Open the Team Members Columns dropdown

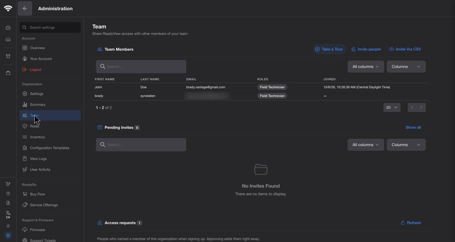406,67
